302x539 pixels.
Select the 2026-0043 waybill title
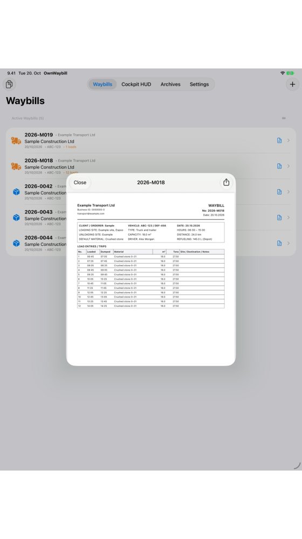pos(38,212)
